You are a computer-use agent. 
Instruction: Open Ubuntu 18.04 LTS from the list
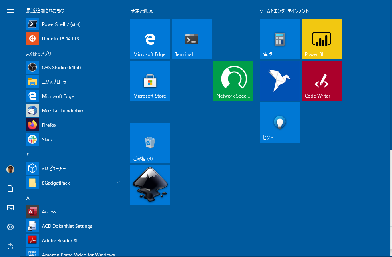pos(74,39)
